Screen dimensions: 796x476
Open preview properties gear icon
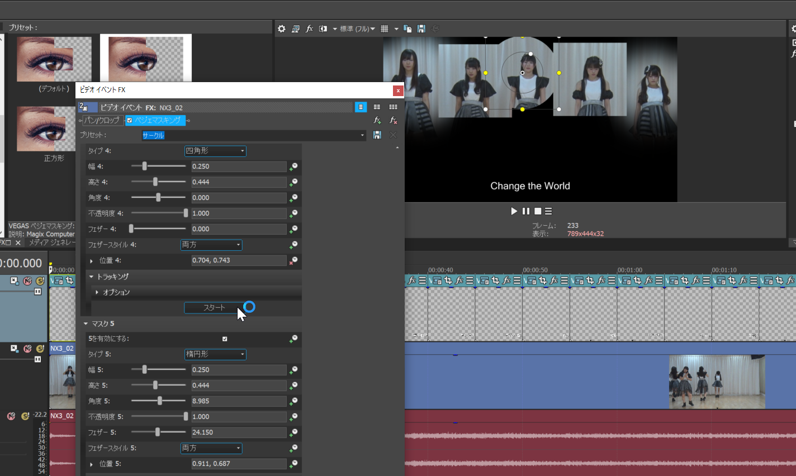[282, 28]
